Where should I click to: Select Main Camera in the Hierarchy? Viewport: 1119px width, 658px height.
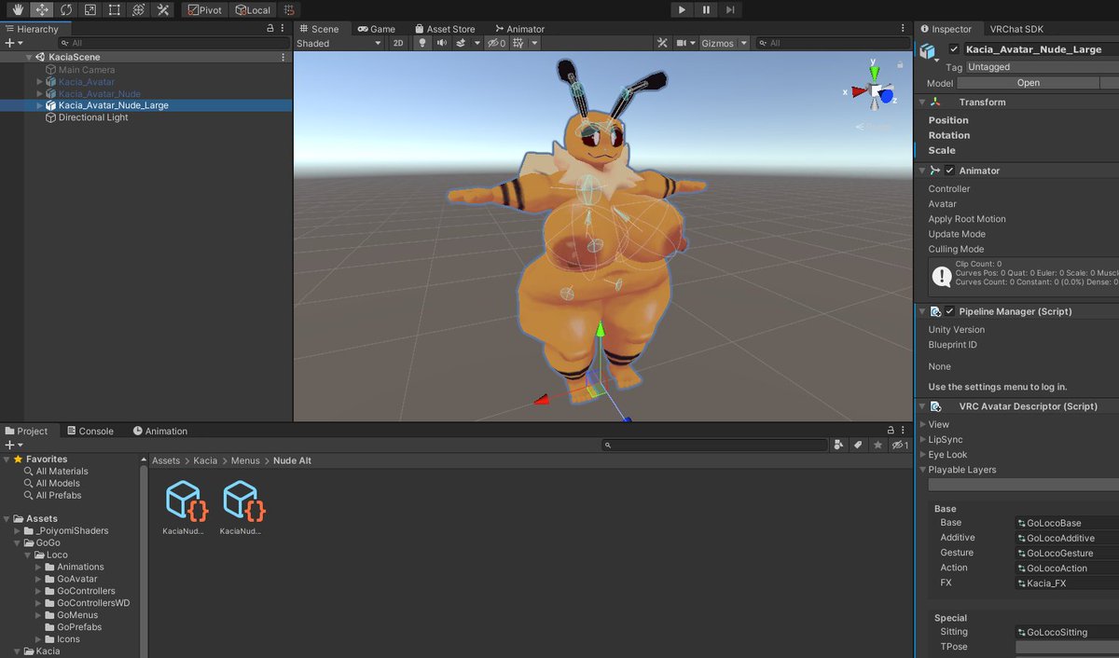click(87, 69)
